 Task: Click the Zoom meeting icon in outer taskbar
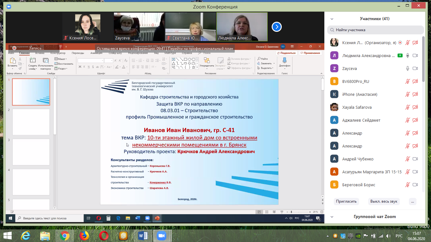point(162,236)
